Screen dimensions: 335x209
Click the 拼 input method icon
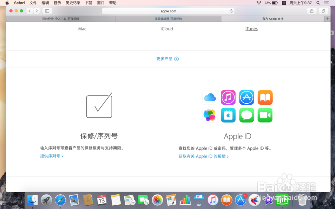click(284, 3)
